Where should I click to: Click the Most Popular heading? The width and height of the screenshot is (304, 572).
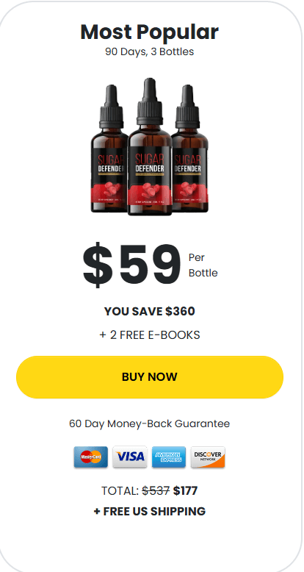tap(150, 32)
